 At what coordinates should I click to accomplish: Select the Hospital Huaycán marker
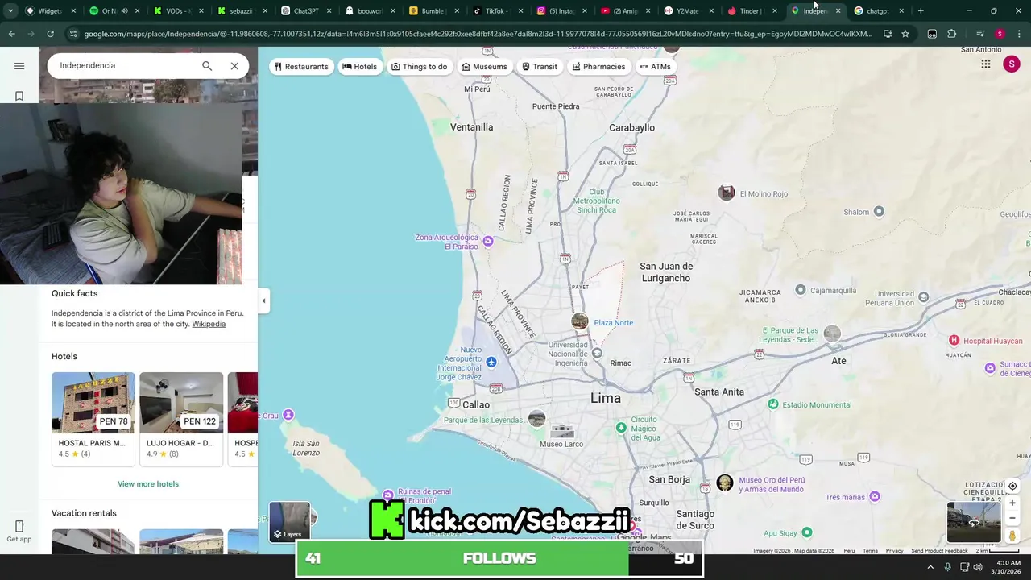(954, 341)
